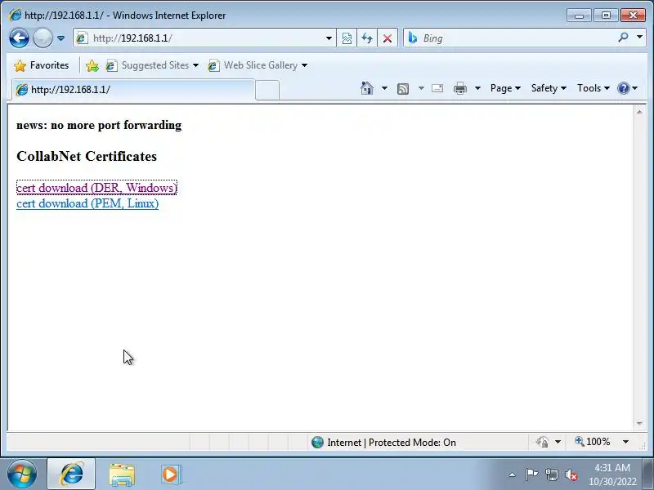
Task: Click the muted volume tray icon
Action: [571, 474]
